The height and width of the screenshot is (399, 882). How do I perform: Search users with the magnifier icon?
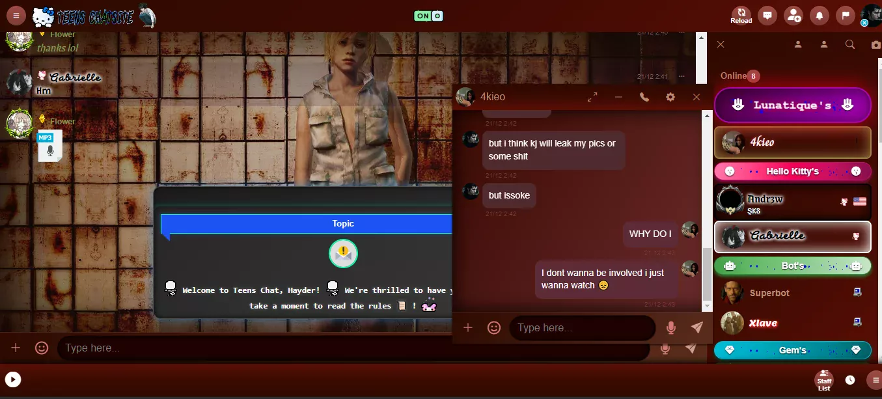pos(850,44)
